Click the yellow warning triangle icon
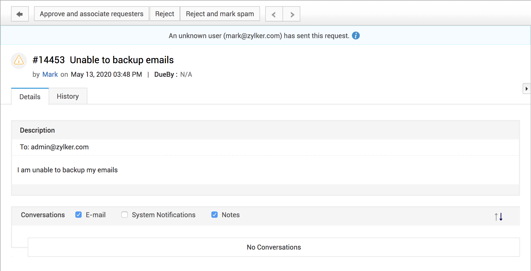The width and height of the screenshot is (531, 271). 19,60
